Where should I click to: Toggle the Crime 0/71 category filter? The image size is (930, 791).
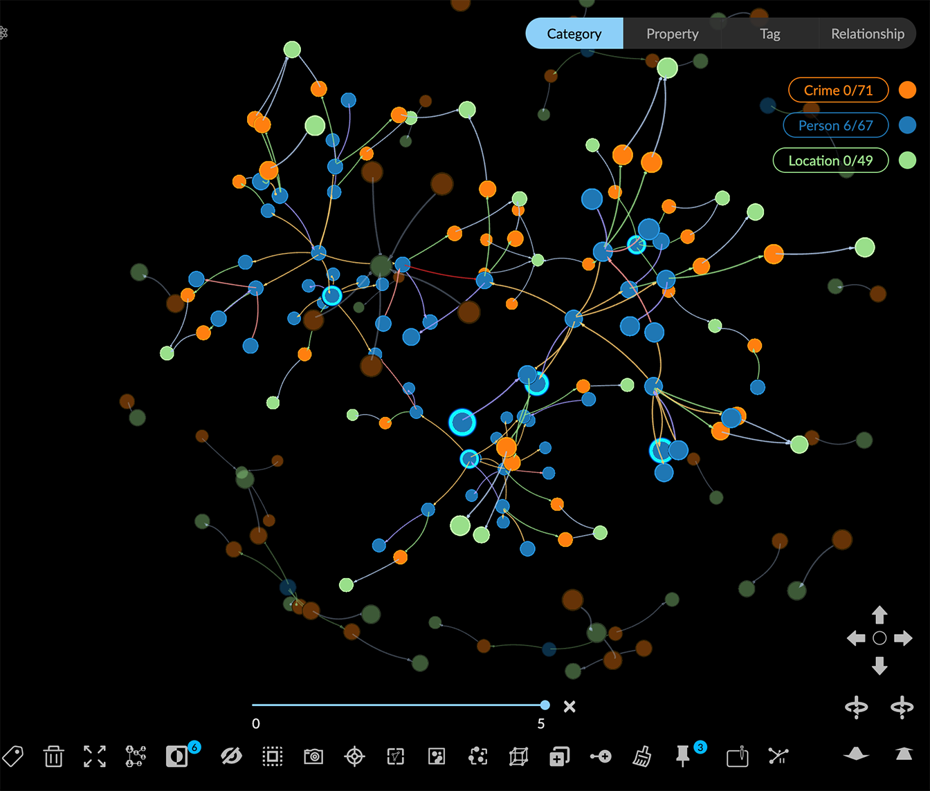[x=838, y=90]
